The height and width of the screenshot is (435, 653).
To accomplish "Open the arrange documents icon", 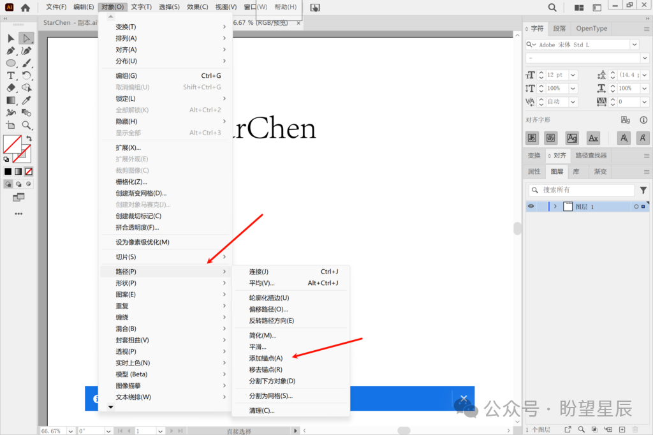I will point(579,8).
